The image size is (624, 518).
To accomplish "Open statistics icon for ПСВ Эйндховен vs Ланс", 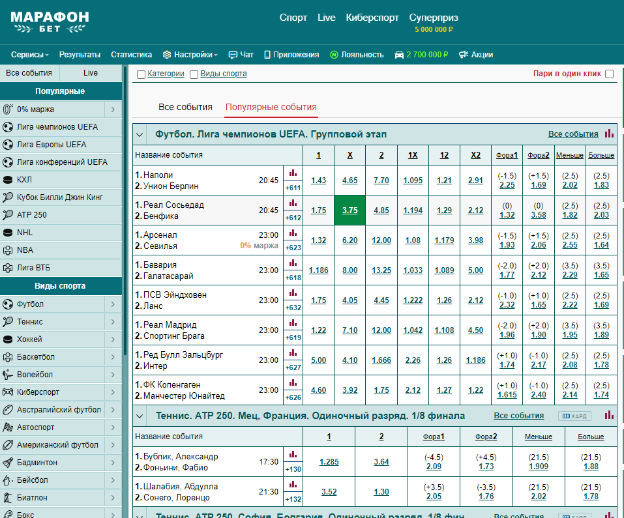I will tap(293, 293).
